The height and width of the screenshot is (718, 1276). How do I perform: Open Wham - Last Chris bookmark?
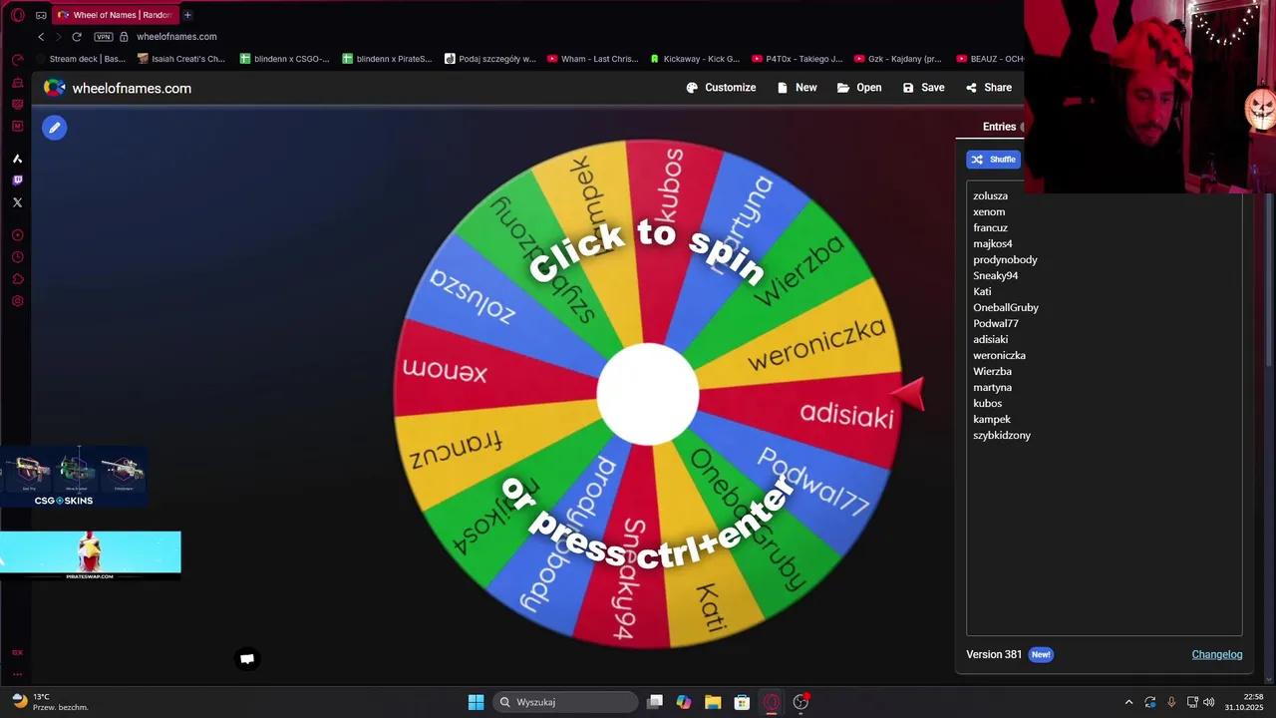tap(593, 59)
